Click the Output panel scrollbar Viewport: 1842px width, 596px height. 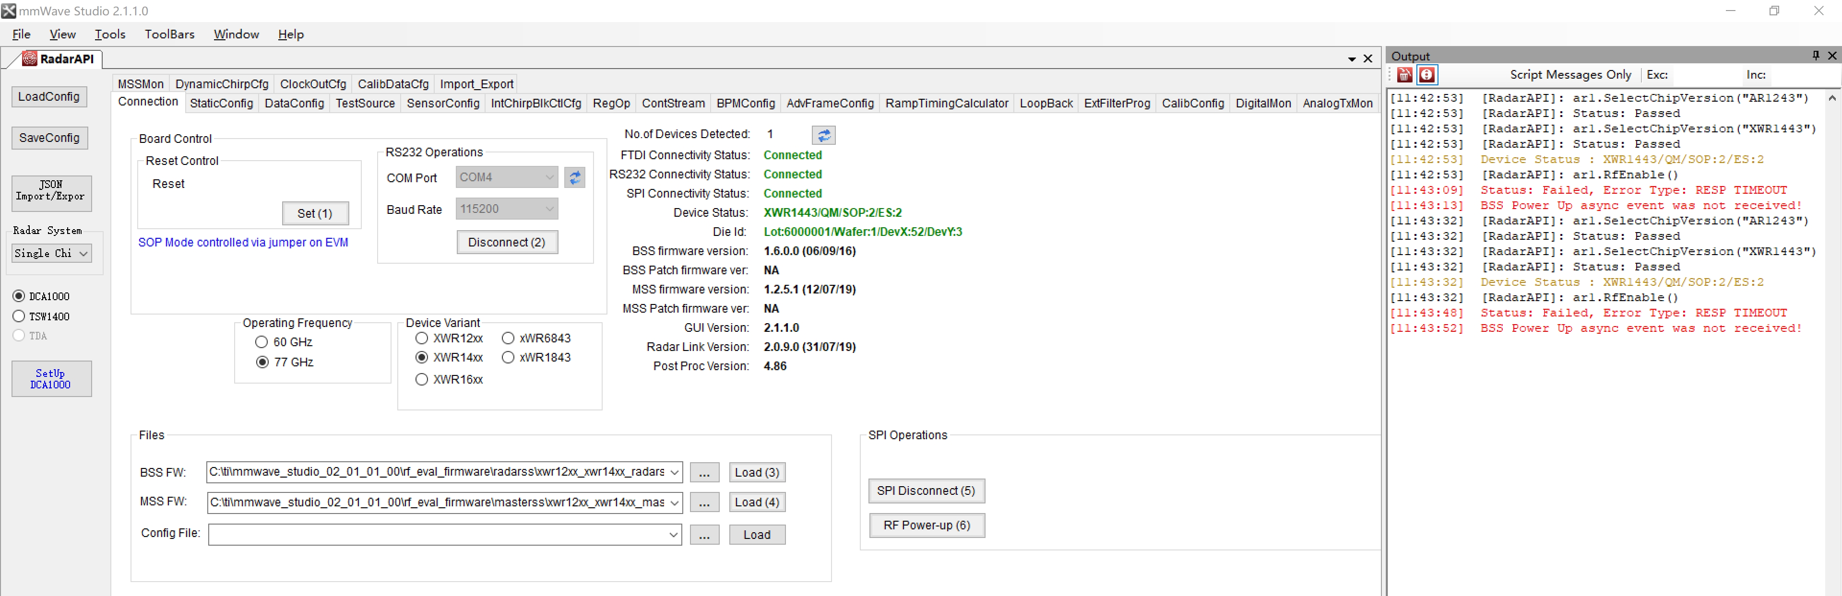(x=1832, y=343)
